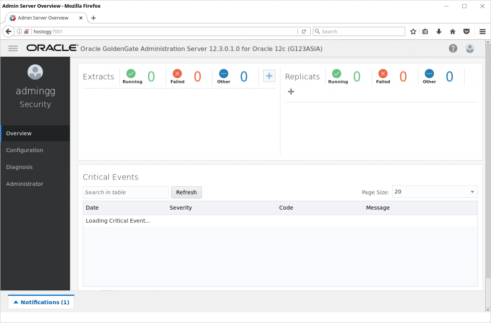Open the application navigation hamburger menu

pyautogui.click(x=12, y=48)
